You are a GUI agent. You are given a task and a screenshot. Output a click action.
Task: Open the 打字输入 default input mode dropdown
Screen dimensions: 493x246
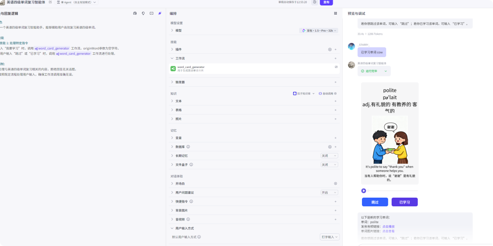point(329,237)
